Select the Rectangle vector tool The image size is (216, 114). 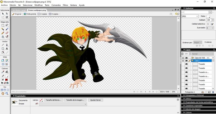pos(3,49)
